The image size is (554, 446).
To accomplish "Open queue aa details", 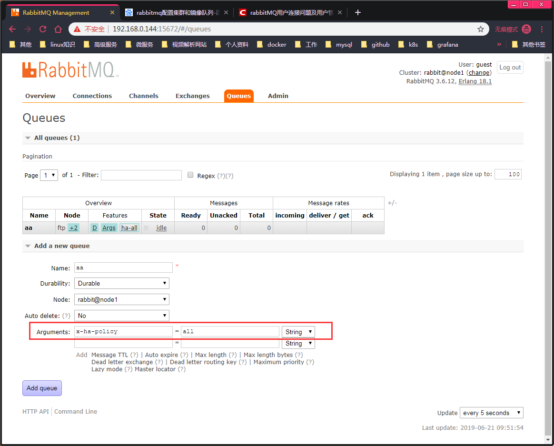I will pos(29,228).
